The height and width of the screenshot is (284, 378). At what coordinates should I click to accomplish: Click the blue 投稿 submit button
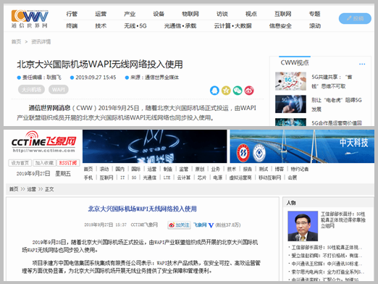pos(355,18)
